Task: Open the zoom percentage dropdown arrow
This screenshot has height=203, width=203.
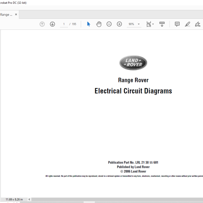Action: click(139, 24)
